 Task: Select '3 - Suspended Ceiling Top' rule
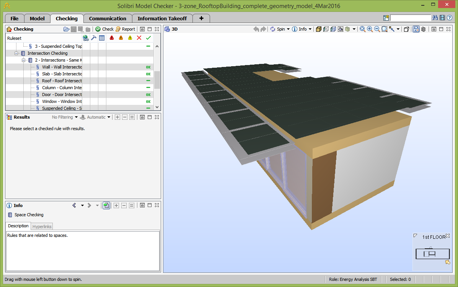pyautogui.click(x=59, y=46)
